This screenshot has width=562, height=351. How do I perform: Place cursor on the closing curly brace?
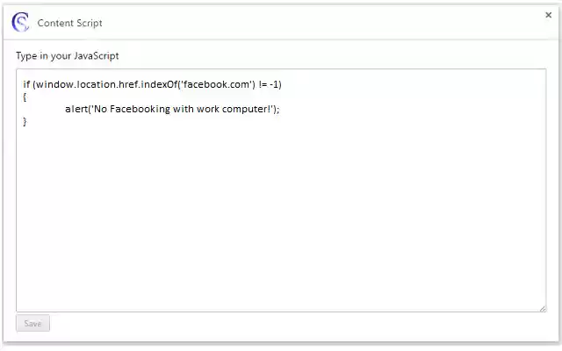pyautogui.click(x=25, y=121)
